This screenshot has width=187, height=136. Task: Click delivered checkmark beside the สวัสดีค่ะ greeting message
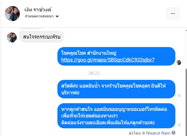(179, 95)
